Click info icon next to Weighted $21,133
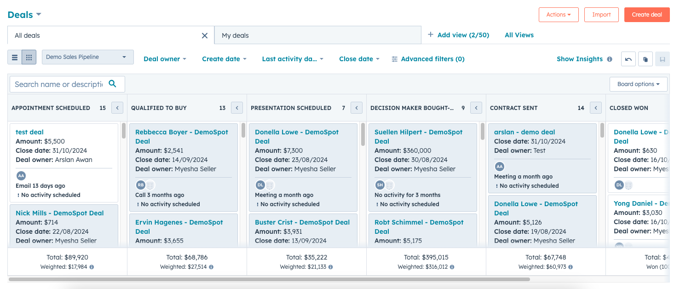The height and width of the screenshot is (289, 680). pyautogui.click(x=330, y=267)
